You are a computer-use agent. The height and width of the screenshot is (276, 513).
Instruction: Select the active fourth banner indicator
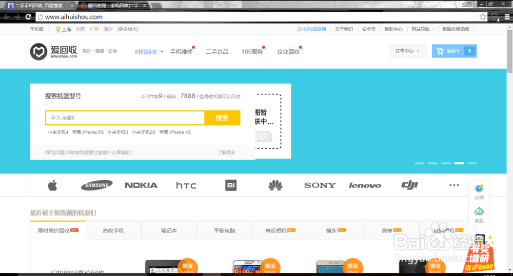click(459, 163)
